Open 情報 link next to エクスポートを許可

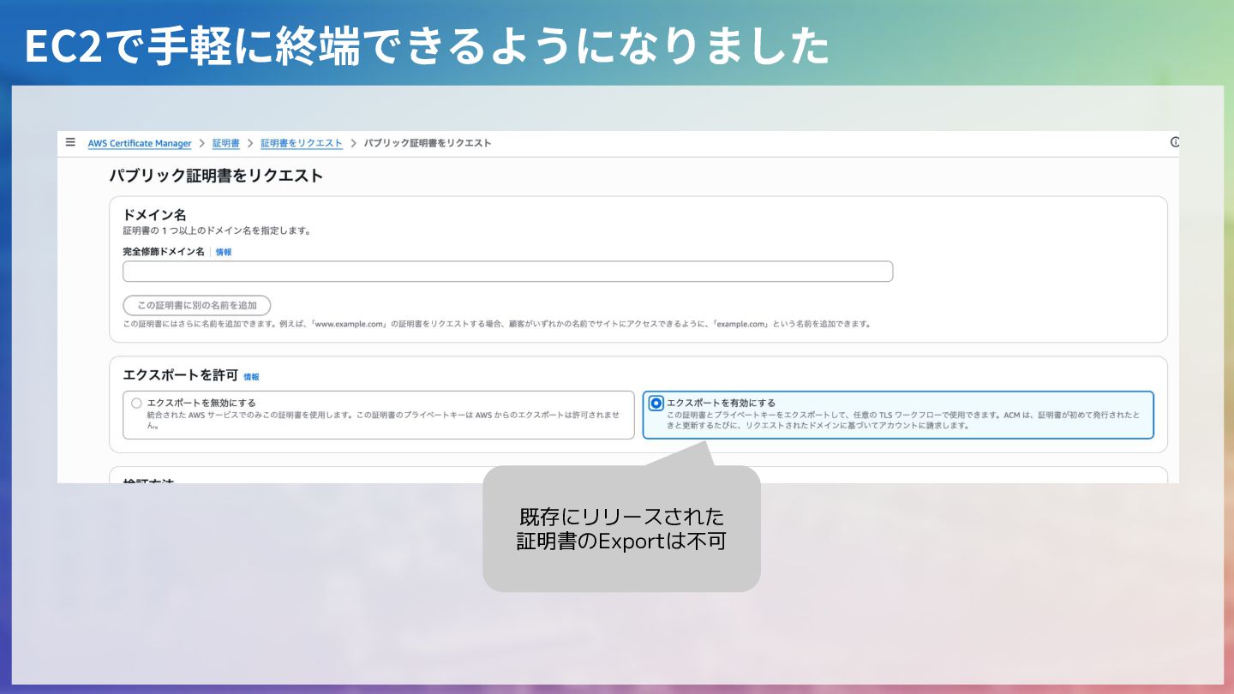pos(251,376)
